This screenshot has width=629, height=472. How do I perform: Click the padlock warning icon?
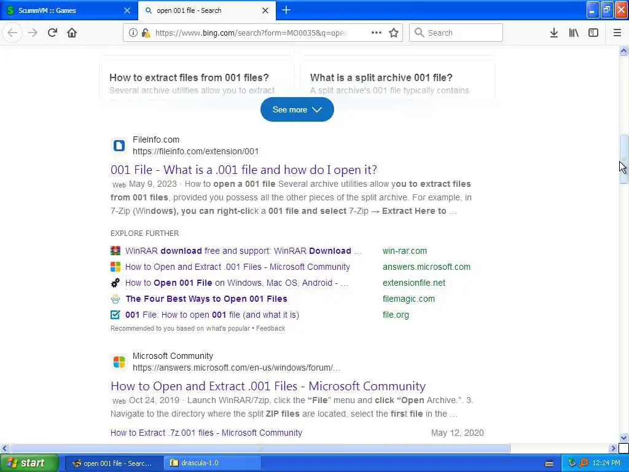[146, 33]
